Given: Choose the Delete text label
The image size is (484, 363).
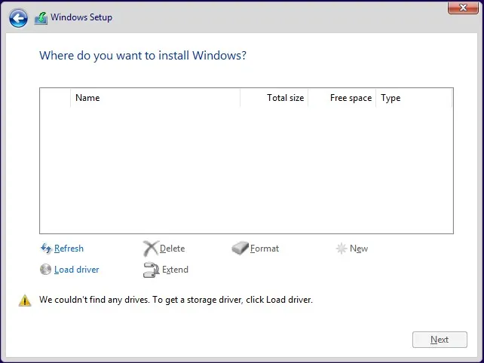Looking at the screenshot, I should click(x=173, y=249).
